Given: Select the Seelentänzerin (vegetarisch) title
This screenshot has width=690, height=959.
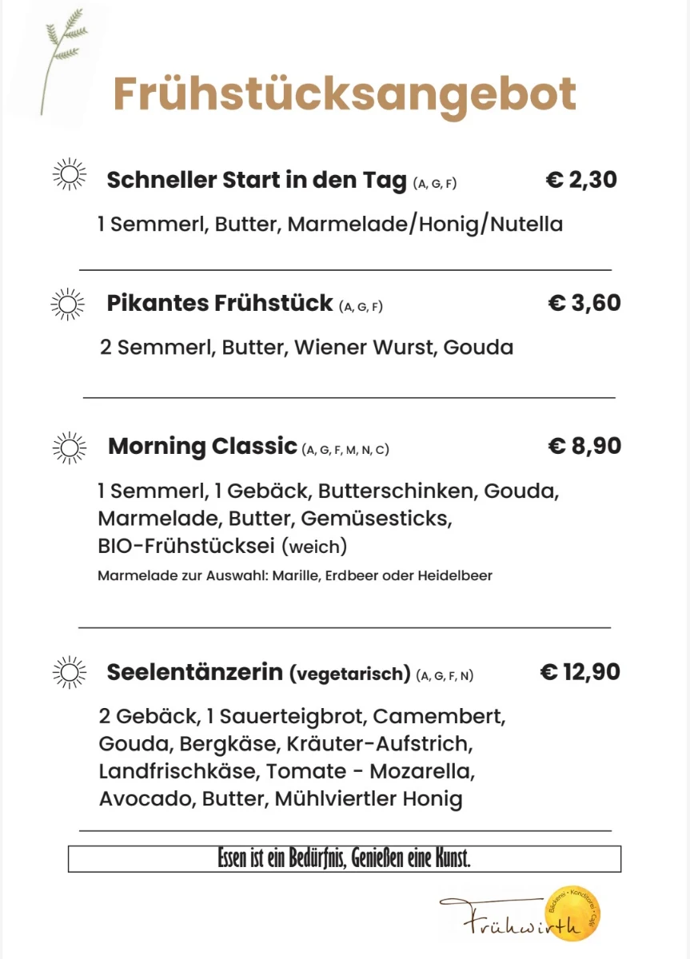Looking at the screenshot, I should click(259, 673).
